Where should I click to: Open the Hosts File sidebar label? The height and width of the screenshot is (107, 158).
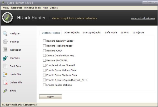tap(15, 74)
